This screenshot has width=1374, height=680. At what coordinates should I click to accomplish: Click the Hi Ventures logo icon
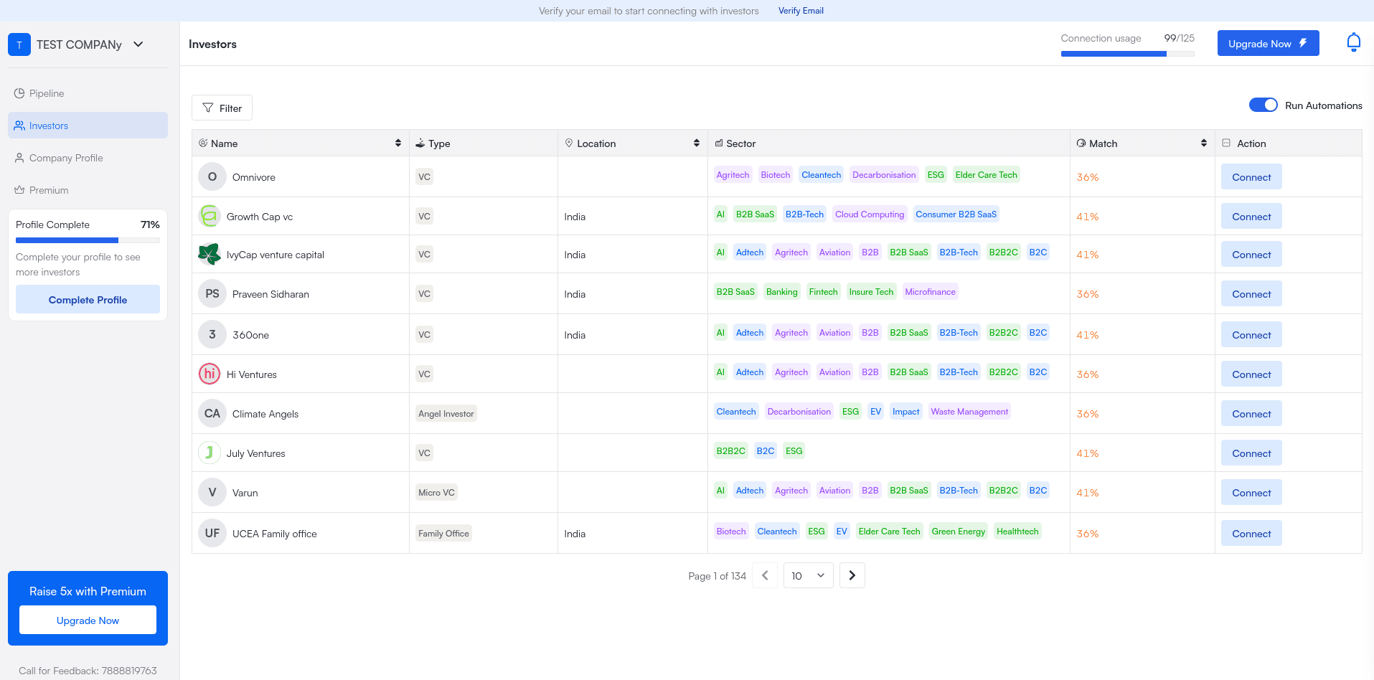tap(210, 374)
